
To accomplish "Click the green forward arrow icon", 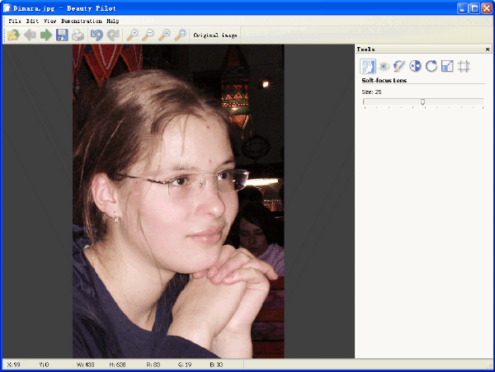I will click(45, 35).
